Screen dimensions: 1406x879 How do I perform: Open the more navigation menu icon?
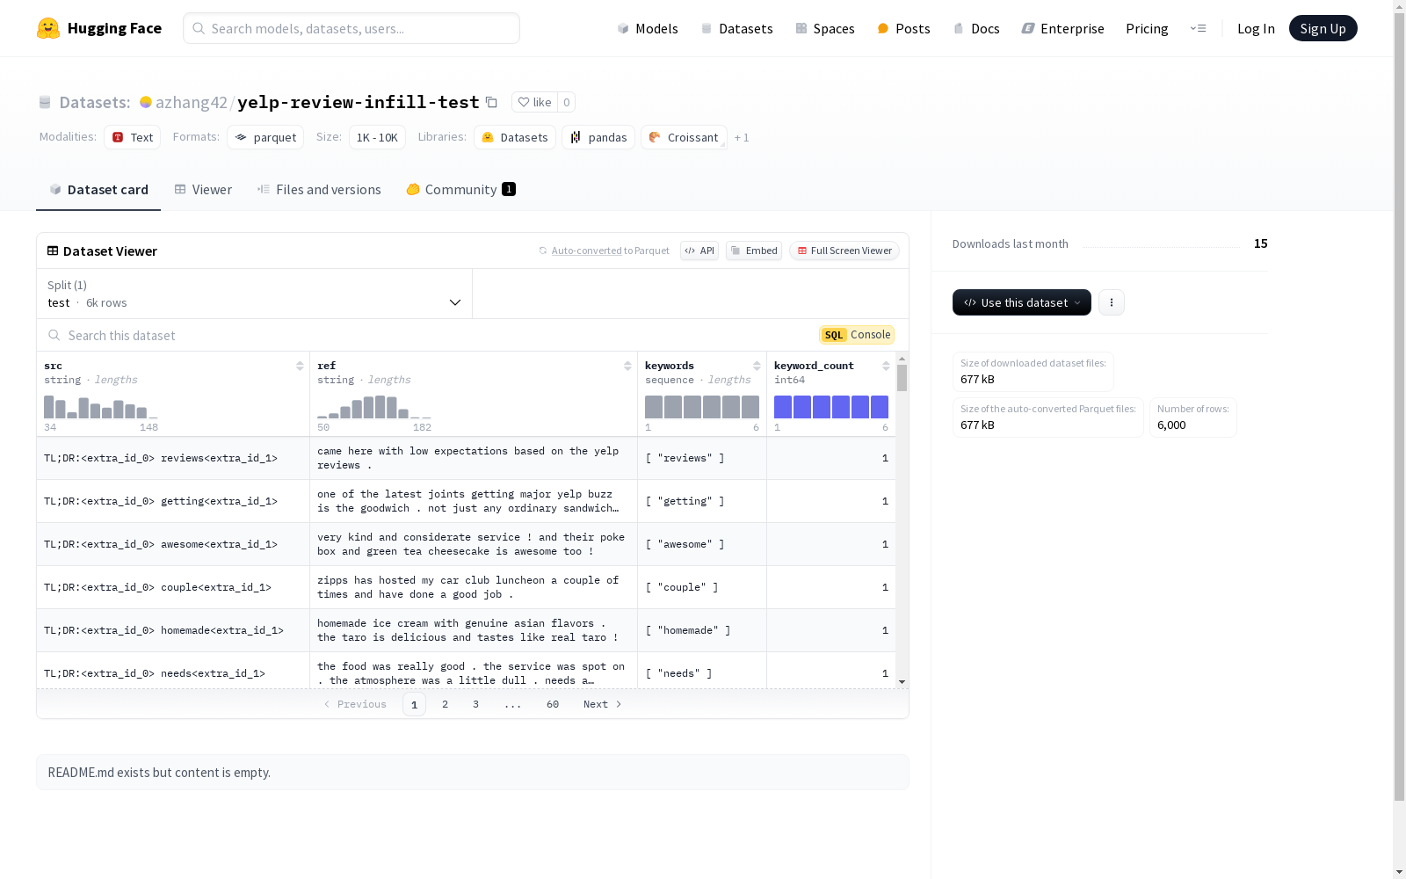[1198, 28]
